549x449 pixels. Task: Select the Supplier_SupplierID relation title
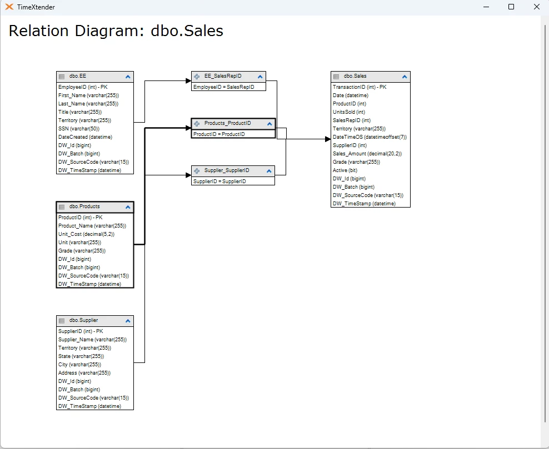[x=227, y=170]
